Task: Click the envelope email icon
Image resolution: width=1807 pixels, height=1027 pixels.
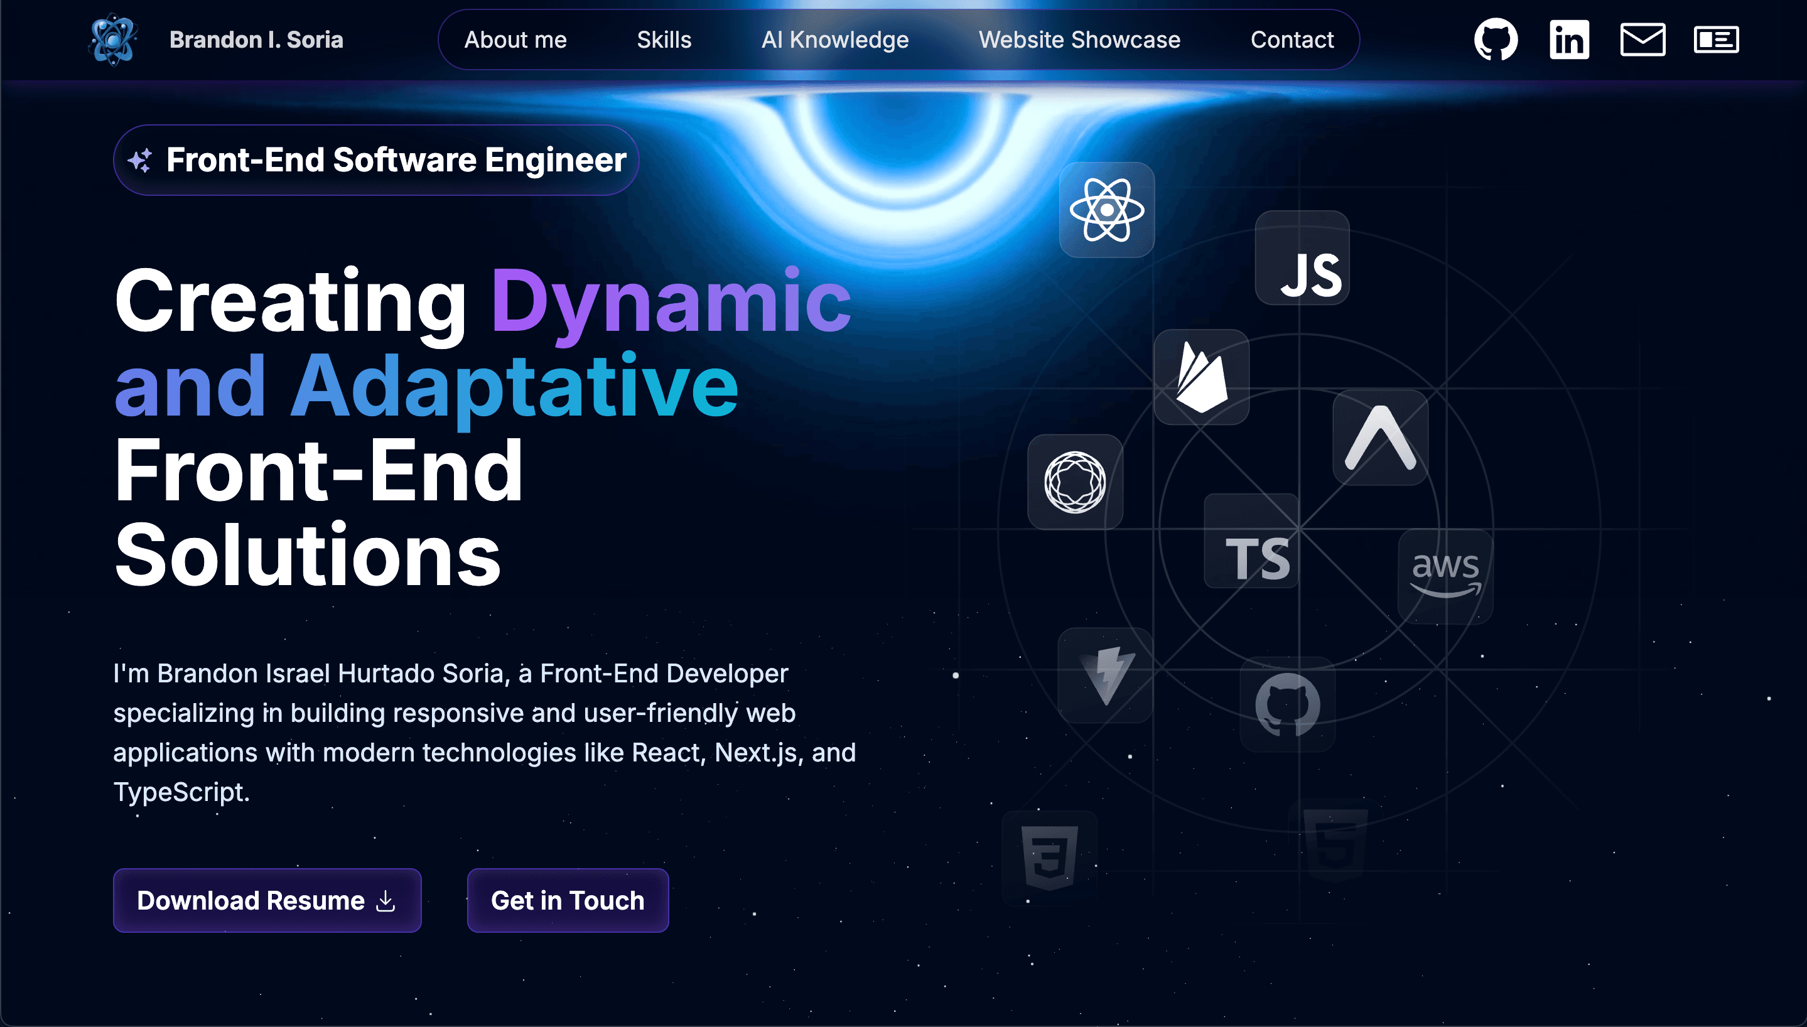Action: 1642,40
